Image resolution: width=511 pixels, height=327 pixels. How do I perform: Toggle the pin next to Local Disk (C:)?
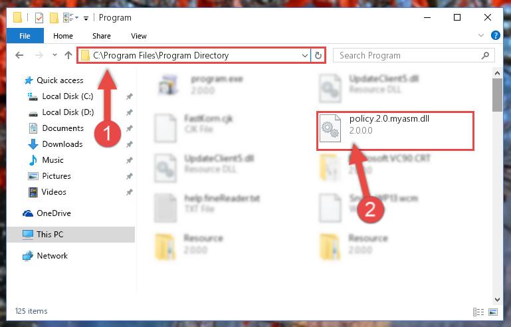(130, 96)
